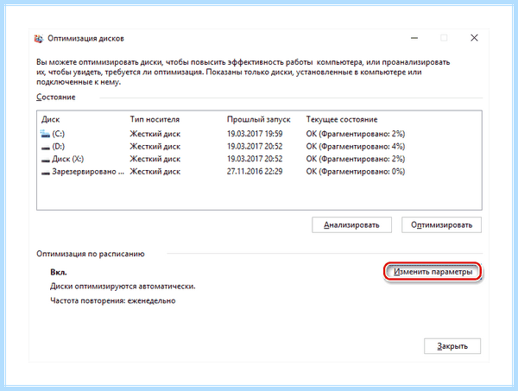The image size is (518, 391).
Task: Click the Тип носителя column header
Action: pos(155,119)
